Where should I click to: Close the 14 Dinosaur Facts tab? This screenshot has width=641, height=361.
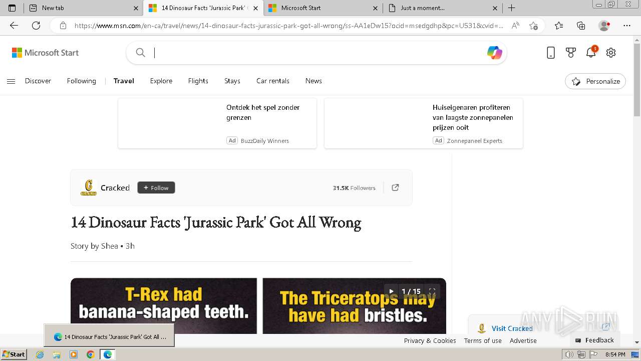point(255,8)
